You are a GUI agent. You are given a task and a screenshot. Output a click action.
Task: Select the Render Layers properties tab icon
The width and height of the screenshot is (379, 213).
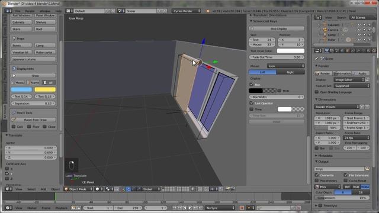(x=332, y=51)
